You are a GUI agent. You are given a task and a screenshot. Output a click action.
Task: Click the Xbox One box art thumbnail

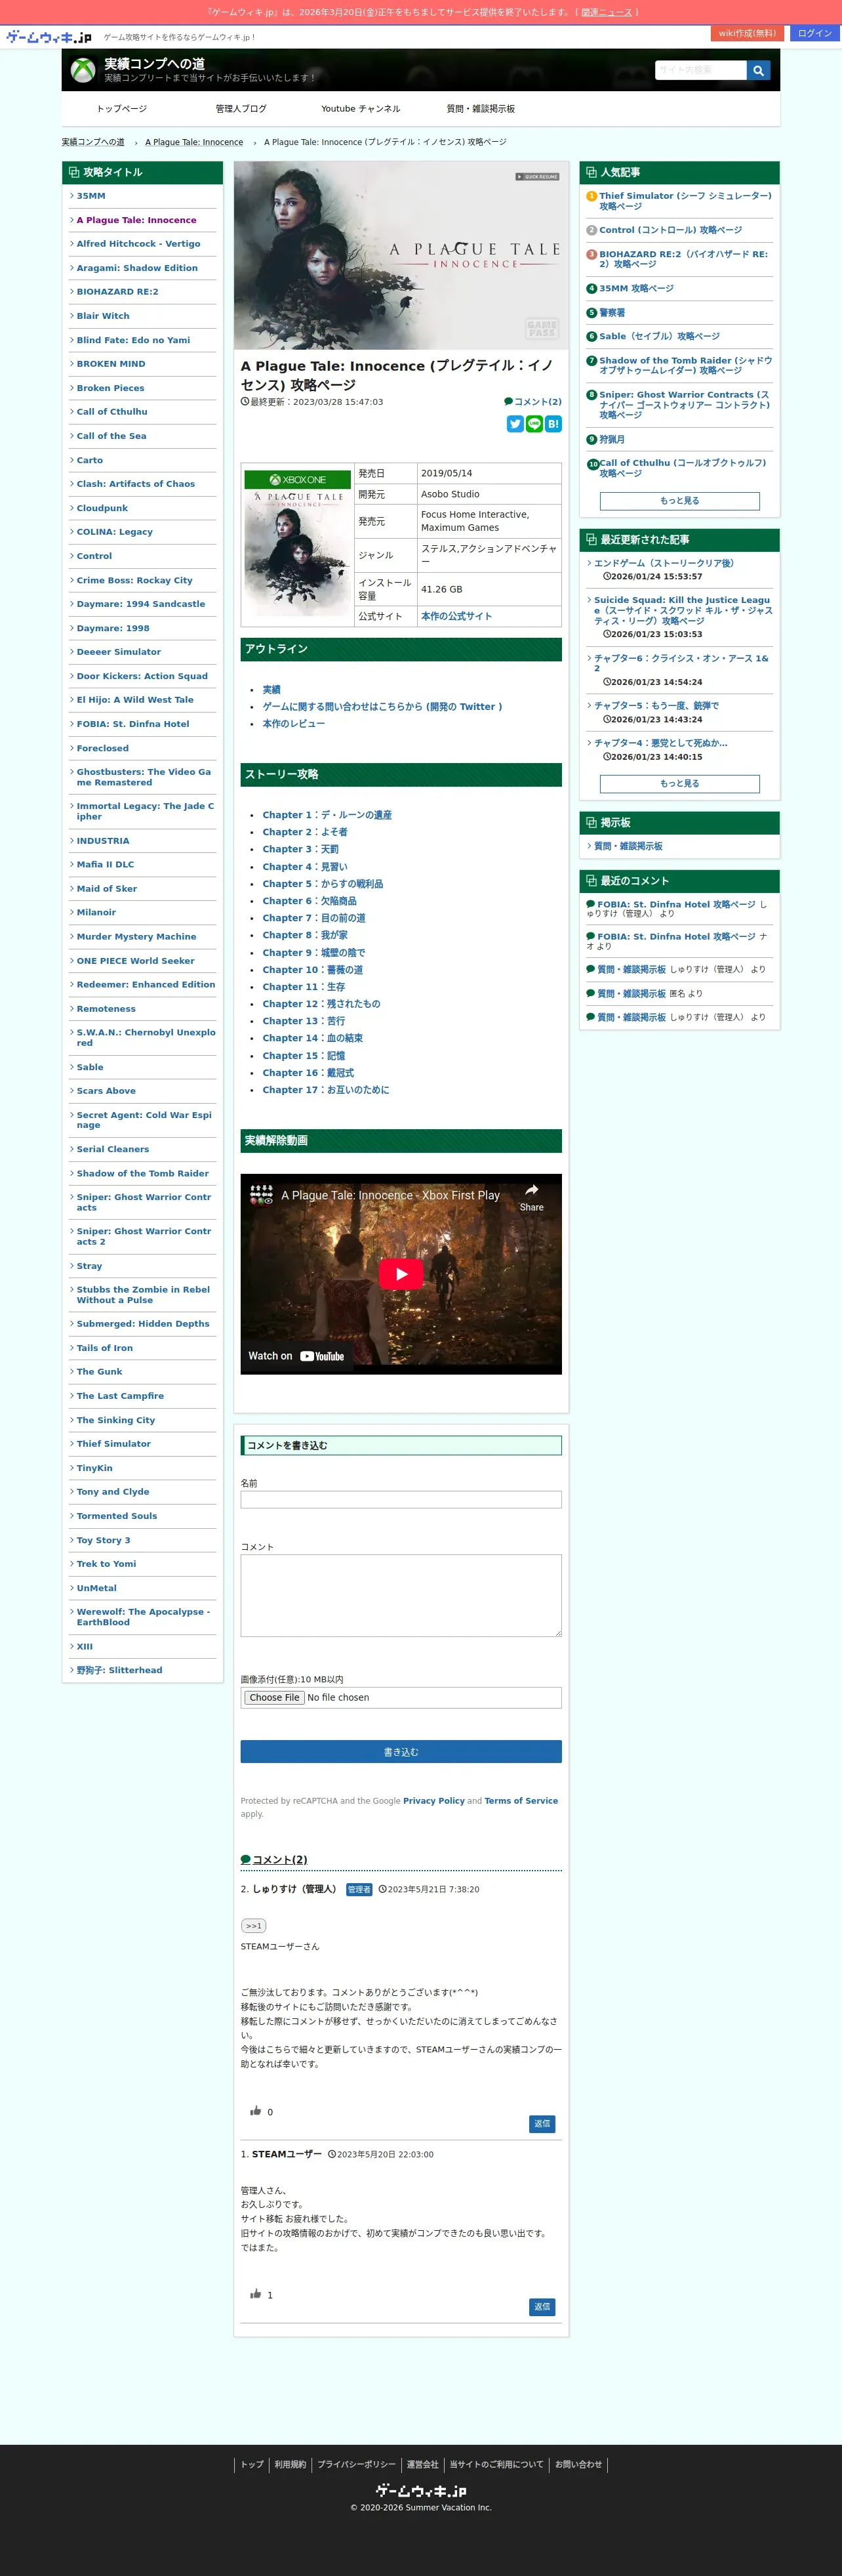298,543
